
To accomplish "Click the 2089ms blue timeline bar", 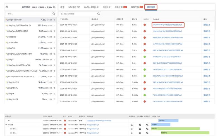I will [x=168, y=121].
